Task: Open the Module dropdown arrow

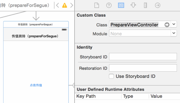Action: [174, 33]
